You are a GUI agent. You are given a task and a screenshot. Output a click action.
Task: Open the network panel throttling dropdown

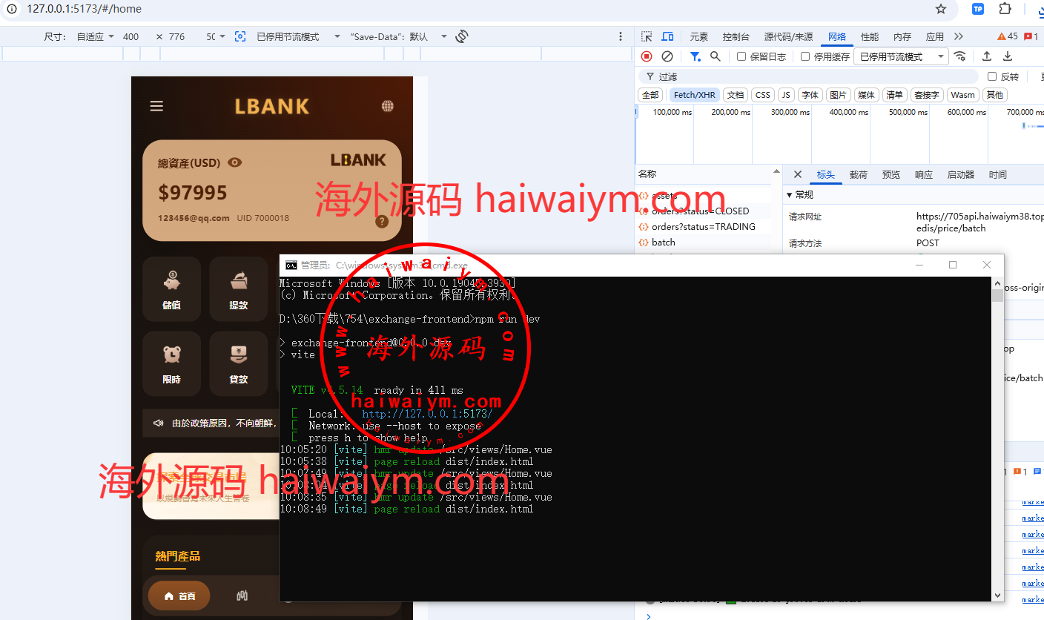[901, 56]
